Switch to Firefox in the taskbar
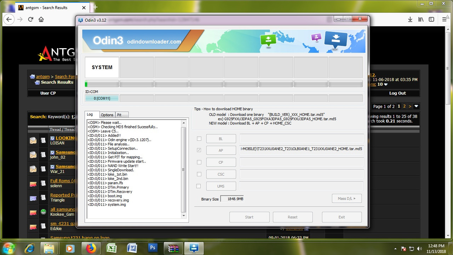This screenshot has height=255, width=453. click(91, 248)
